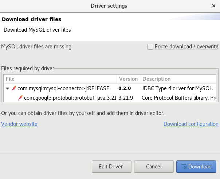Click the Core Protocol Buffers library description

coord(179,98)
